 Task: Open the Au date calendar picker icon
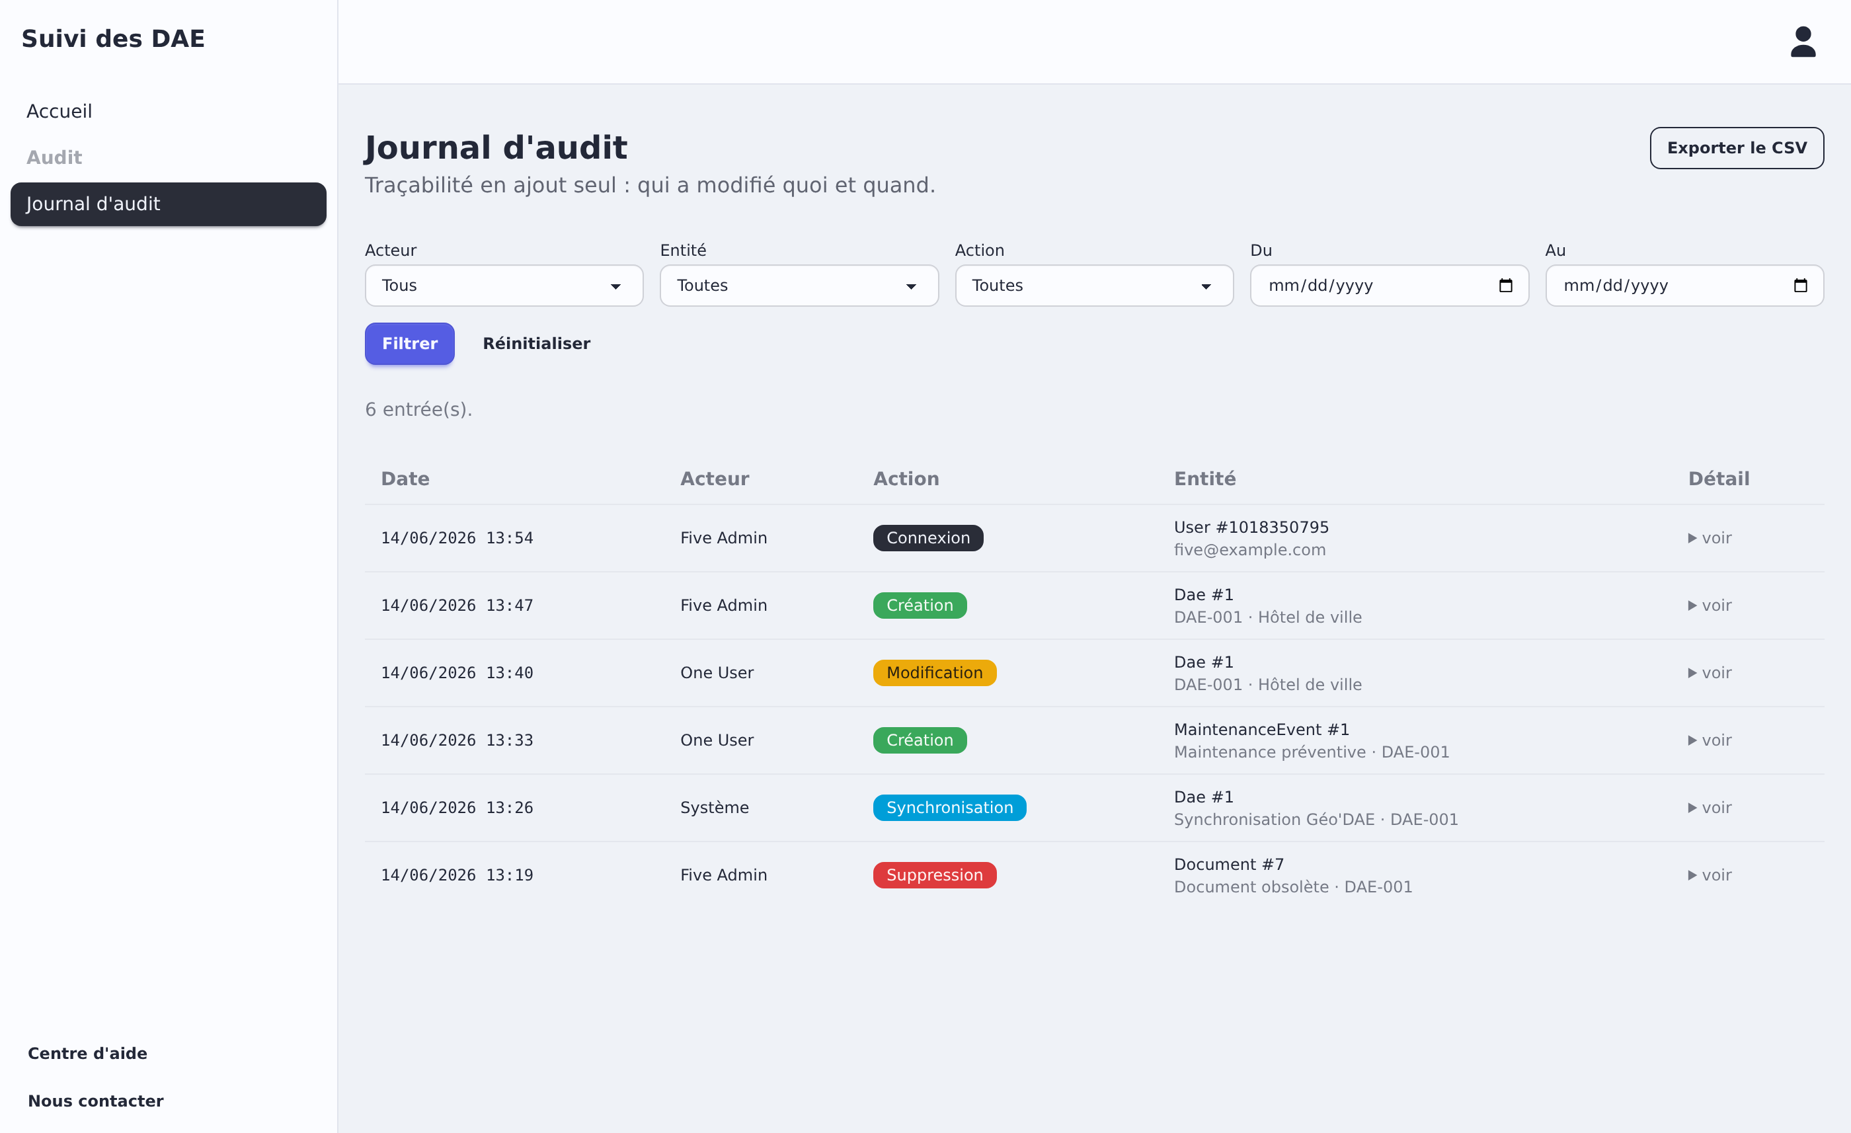coord(1800,286)
